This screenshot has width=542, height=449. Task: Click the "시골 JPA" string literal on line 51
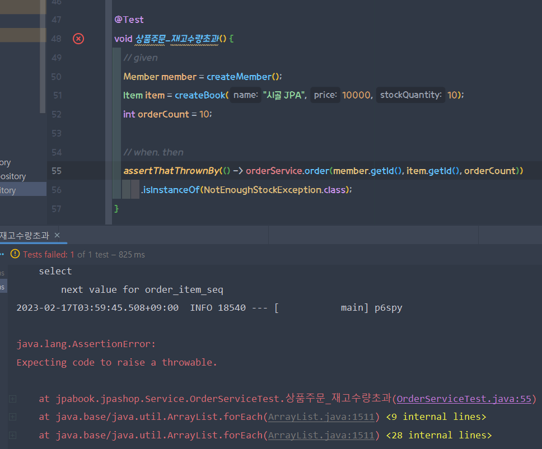point(286,95)
